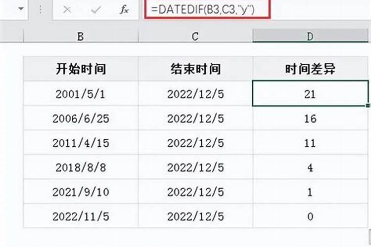Select the result cell showing 21
This screenshot has height=247, width=371.
310,93
